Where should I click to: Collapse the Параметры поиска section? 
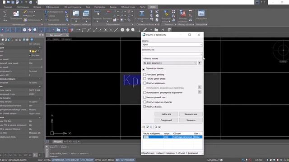tap(144, 69)
